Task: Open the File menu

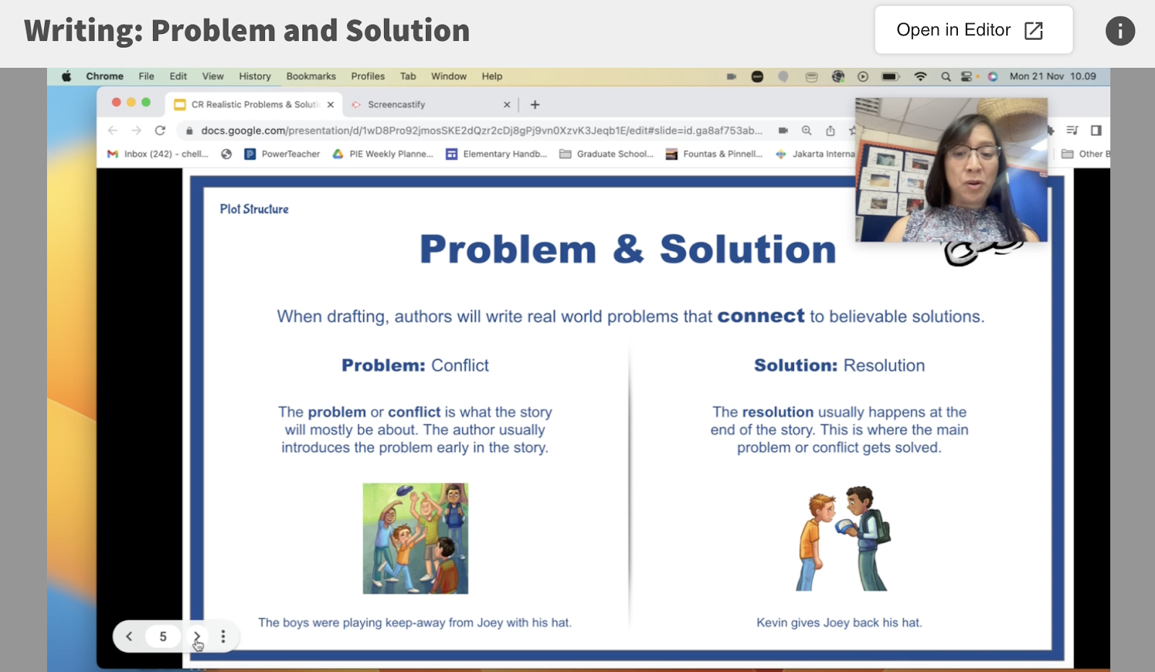Action: 147,76
